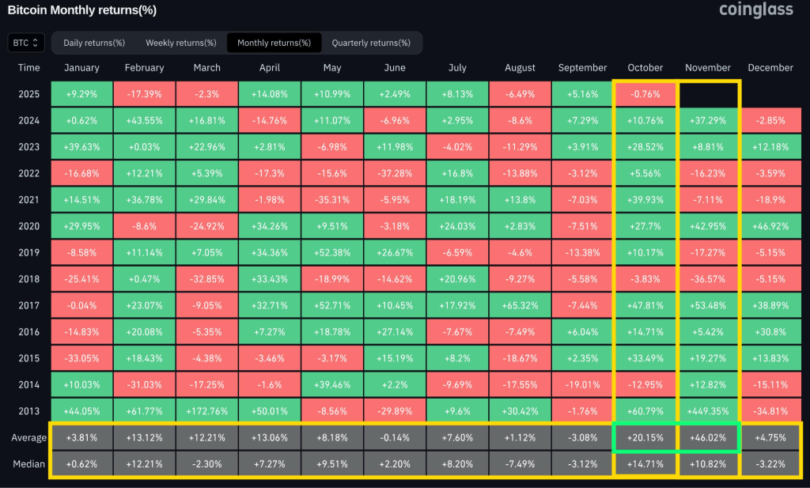This screenshot has width=810, height=488.
Task: Click the October 2025 -0.76% cell
Action: (x=645, y=94)
